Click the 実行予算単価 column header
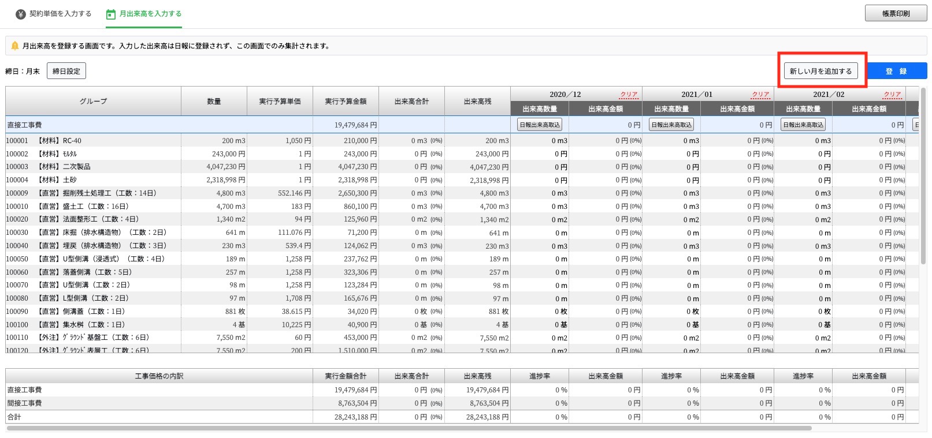The image size is (932, 438). [280, 101]
